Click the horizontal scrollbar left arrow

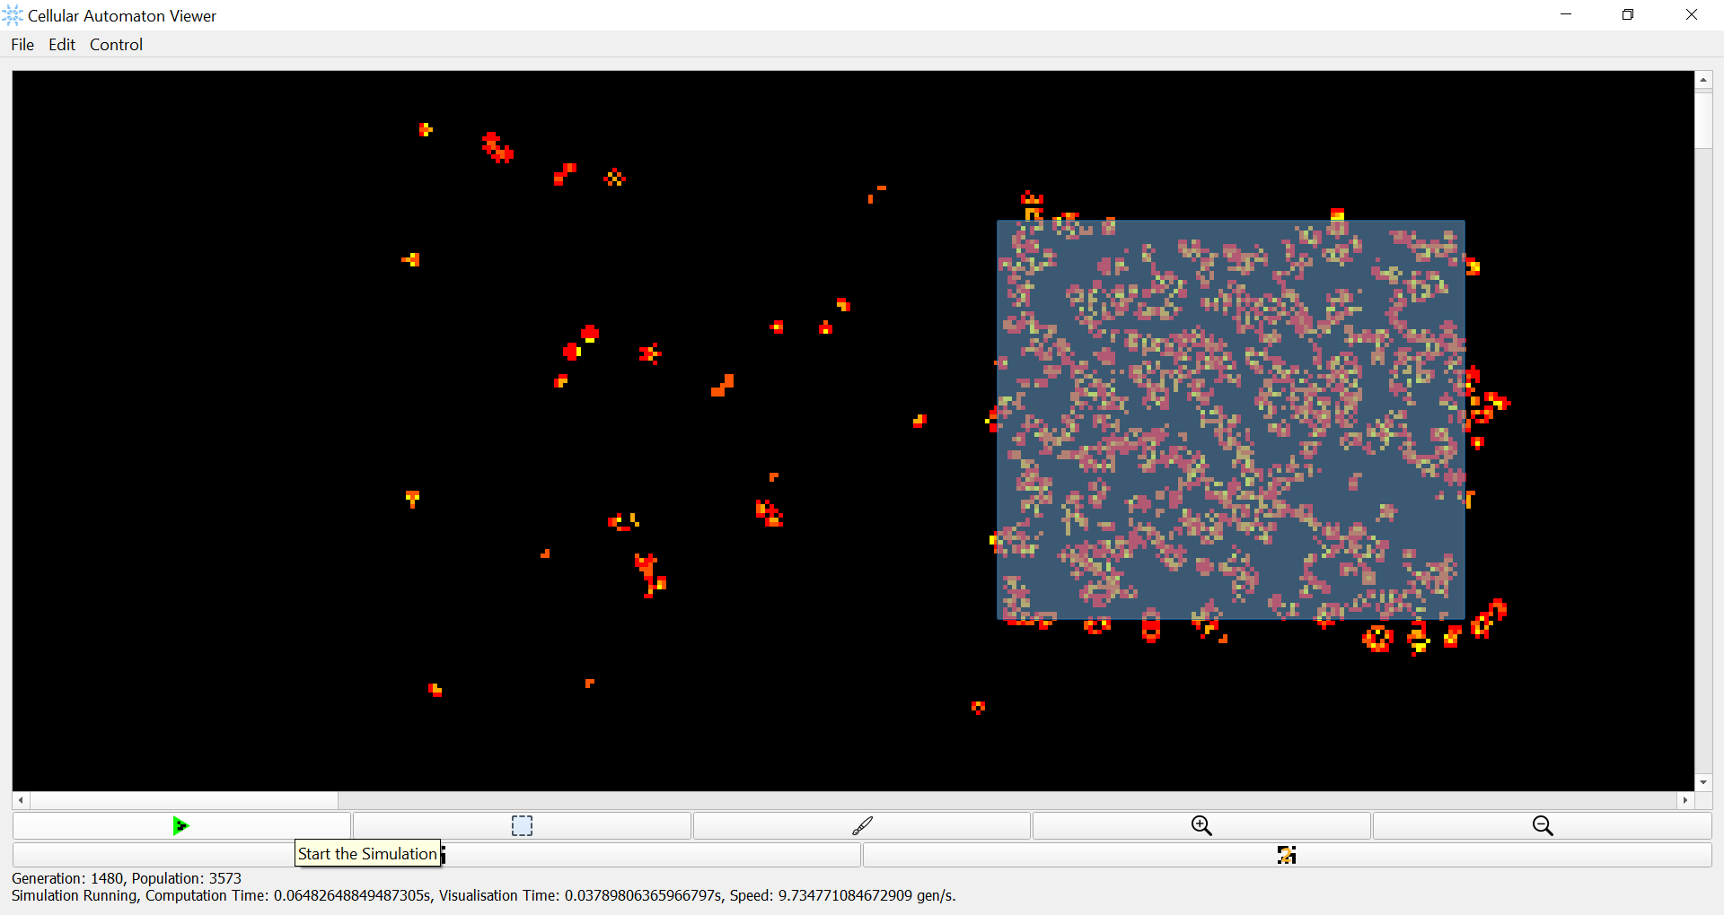(x=21, y=800)
